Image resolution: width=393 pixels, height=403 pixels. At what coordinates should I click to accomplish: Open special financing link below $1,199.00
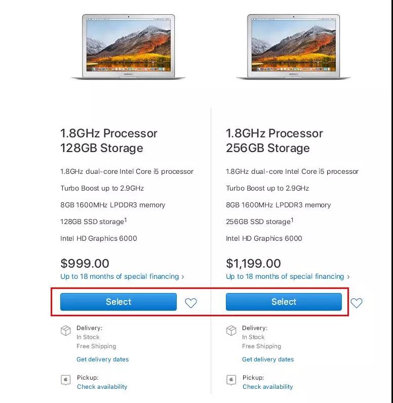[x=285, y=276]
